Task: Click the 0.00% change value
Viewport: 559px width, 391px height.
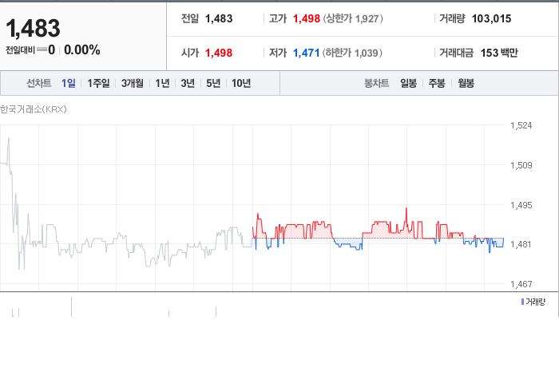Action: tap(82, 49)
